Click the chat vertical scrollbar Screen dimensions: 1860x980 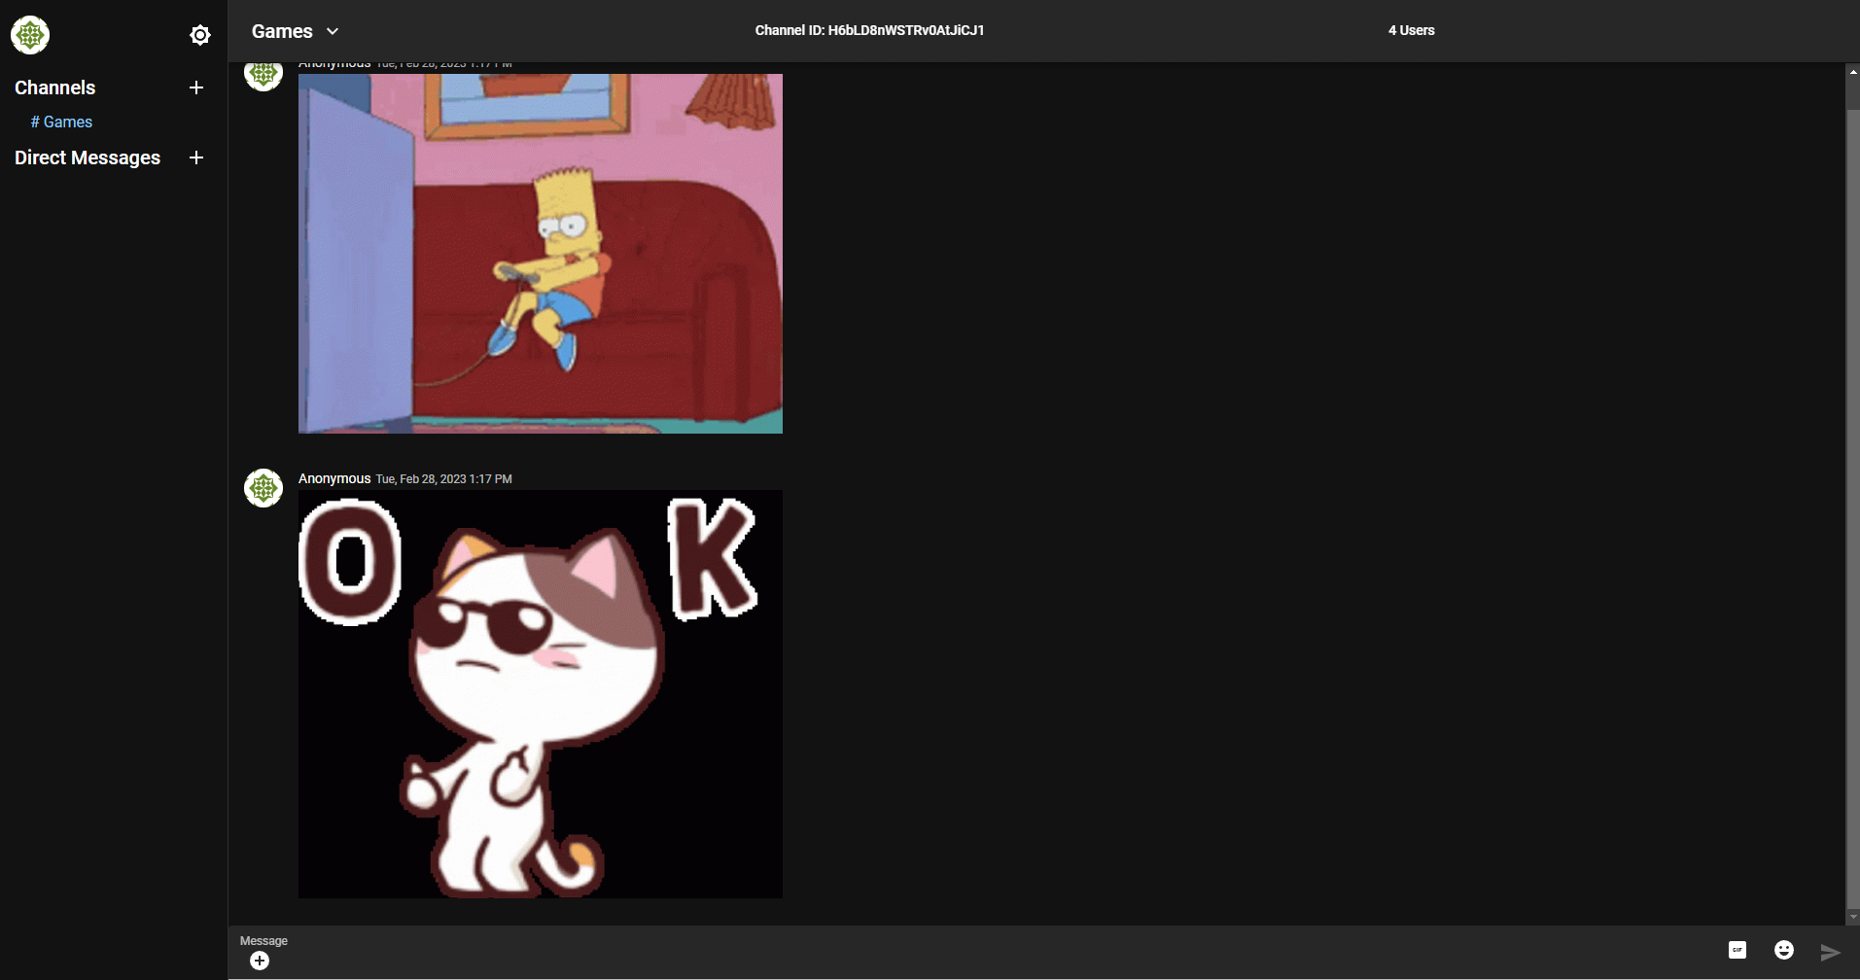[x=1852, y=507]
